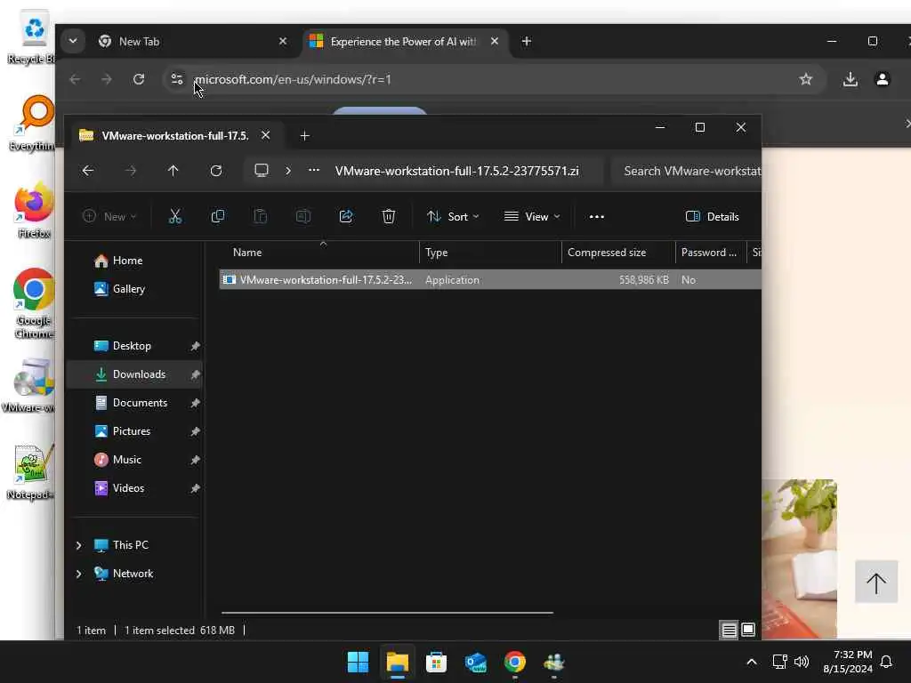Image resolution: width=911 pixels, height=683 pixels.
Task: Open volume control in system tray
Action: [802, 662]
